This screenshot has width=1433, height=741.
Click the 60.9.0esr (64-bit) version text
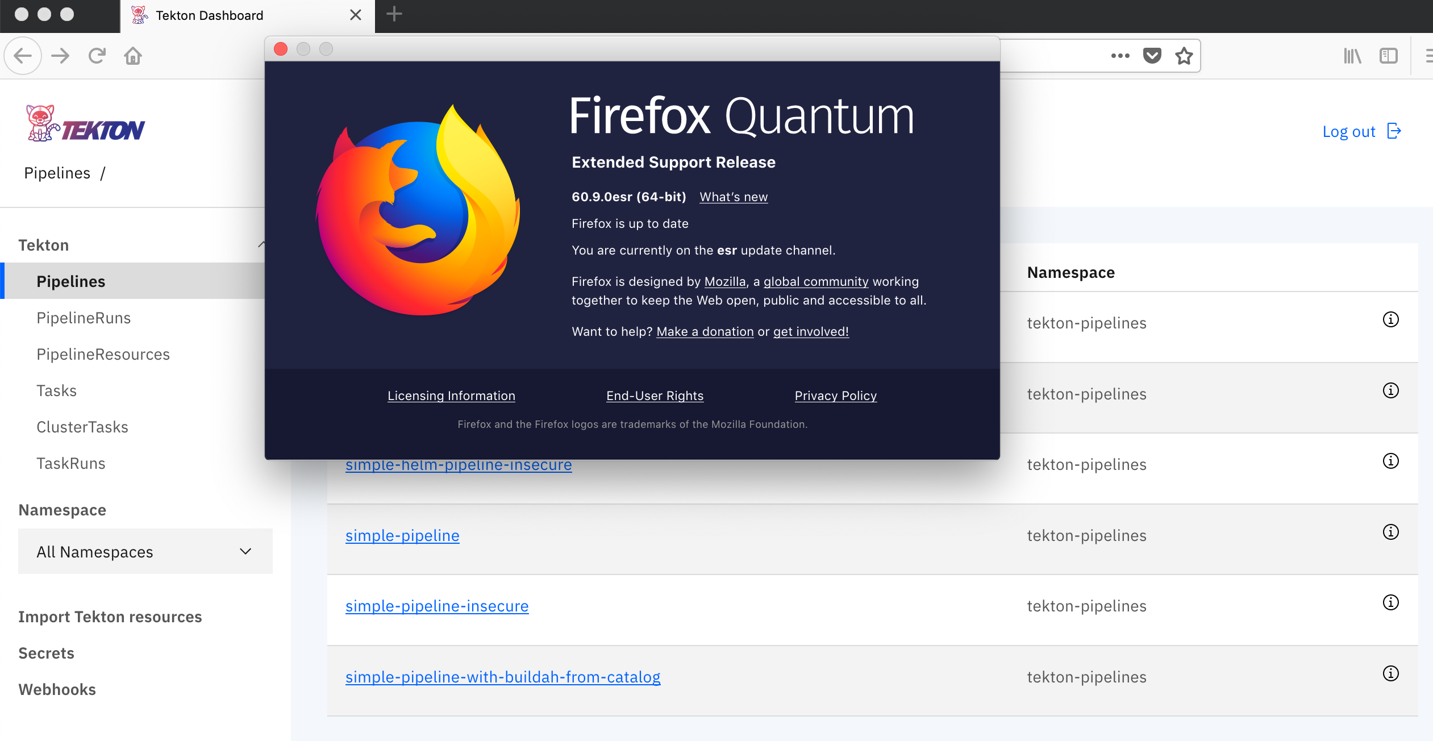click(x=628, y=197)
